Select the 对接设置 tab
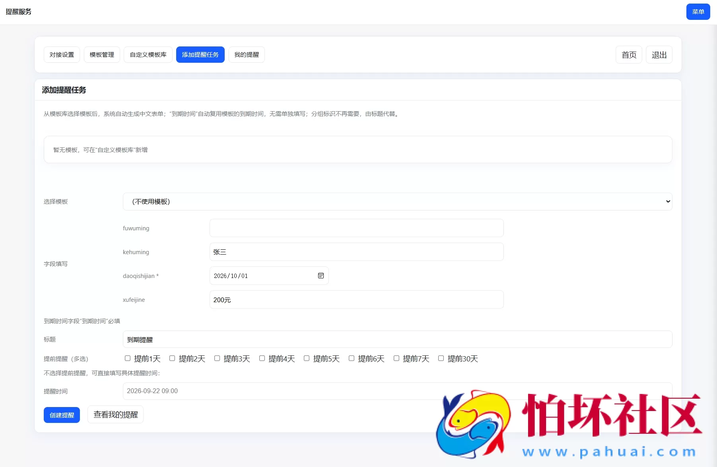The height and width of the screenshot is (467, 717). click(x=62, y=54)
